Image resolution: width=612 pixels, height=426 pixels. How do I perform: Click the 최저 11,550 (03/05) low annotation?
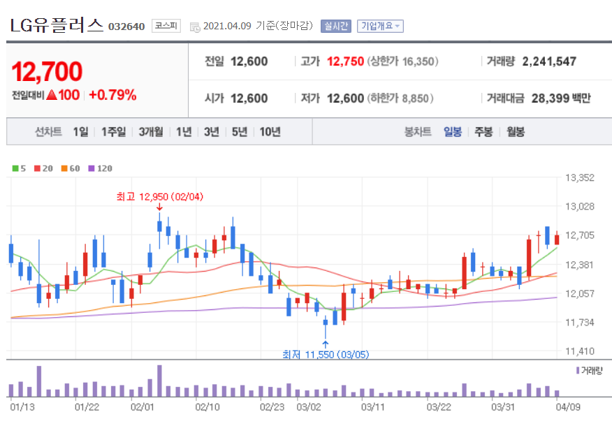pyautogui.click(x=326, y=354)
